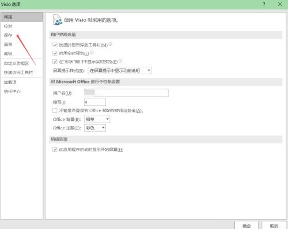This screenshot has width=288, height=229.
Task: Confirm with the 确定 button
Action: 247,226
